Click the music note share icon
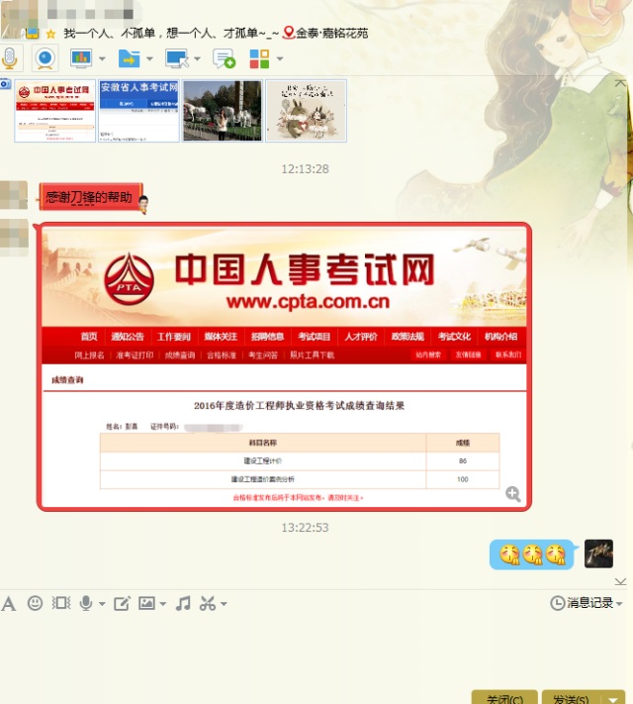The width and height of the screenshot is (633, 704). tap(183, 603)
